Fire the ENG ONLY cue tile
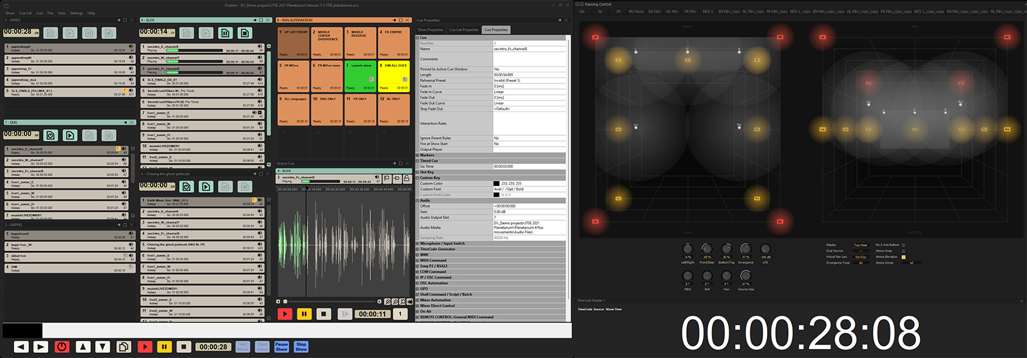Image resolution: width=1027 pixels, height=358 pixels. (x=327, y=110)
